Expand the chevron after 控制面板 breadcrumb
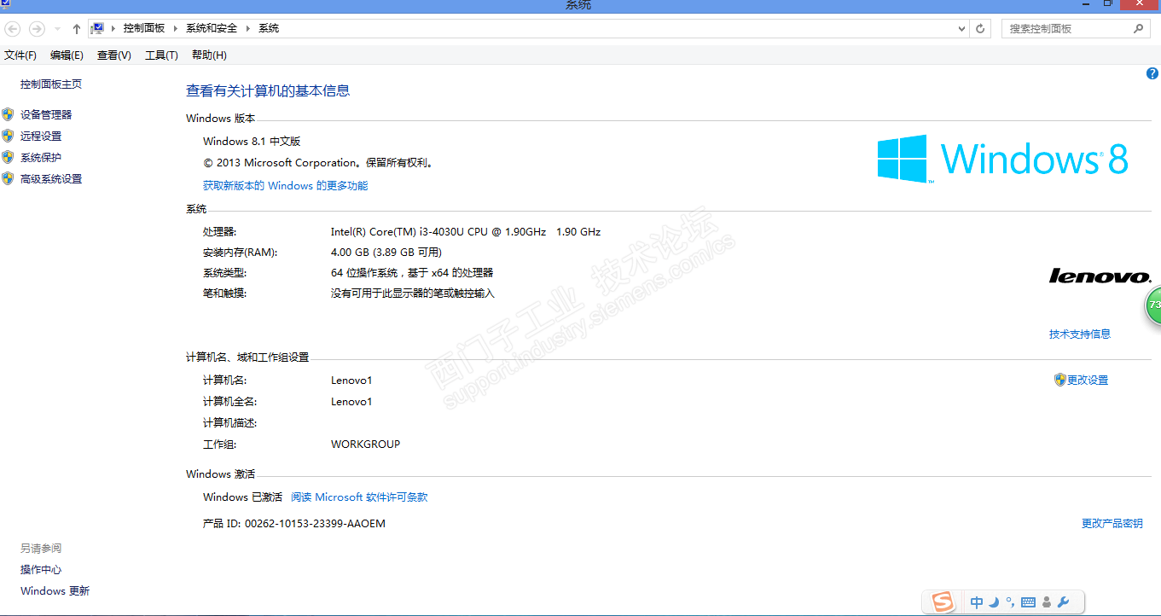 tap(176, 28)
